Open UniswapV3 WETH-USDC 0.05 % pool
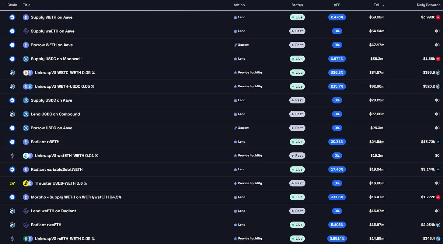This screenshot has height=244, width=443. coord(65,86)
